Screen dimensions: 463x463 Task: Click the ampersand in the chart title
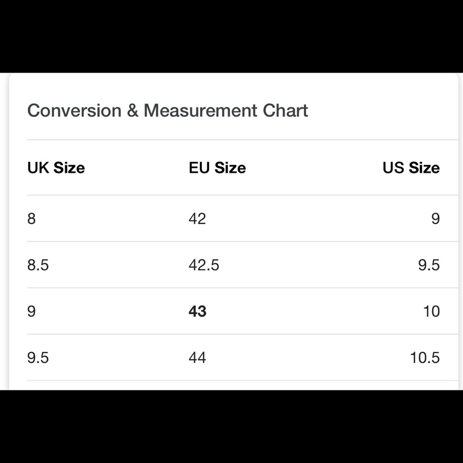[132, 111]
